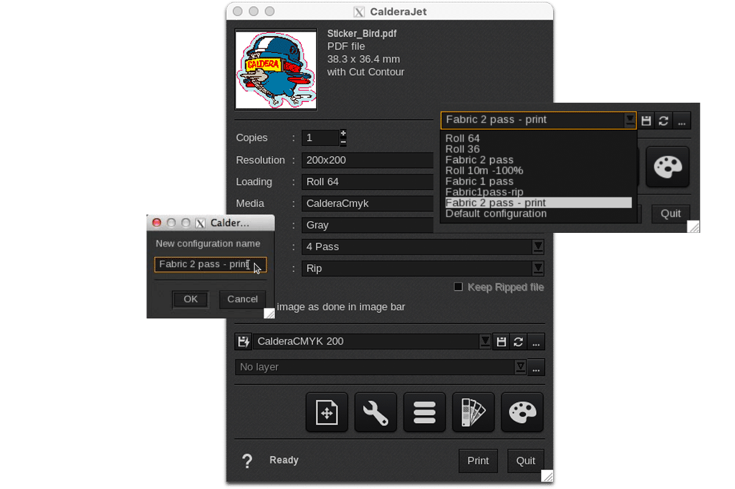Cancel the new configuration name dialog
Image resolution: width=735 pixels, height=489 pixels.
coord(242,299)
